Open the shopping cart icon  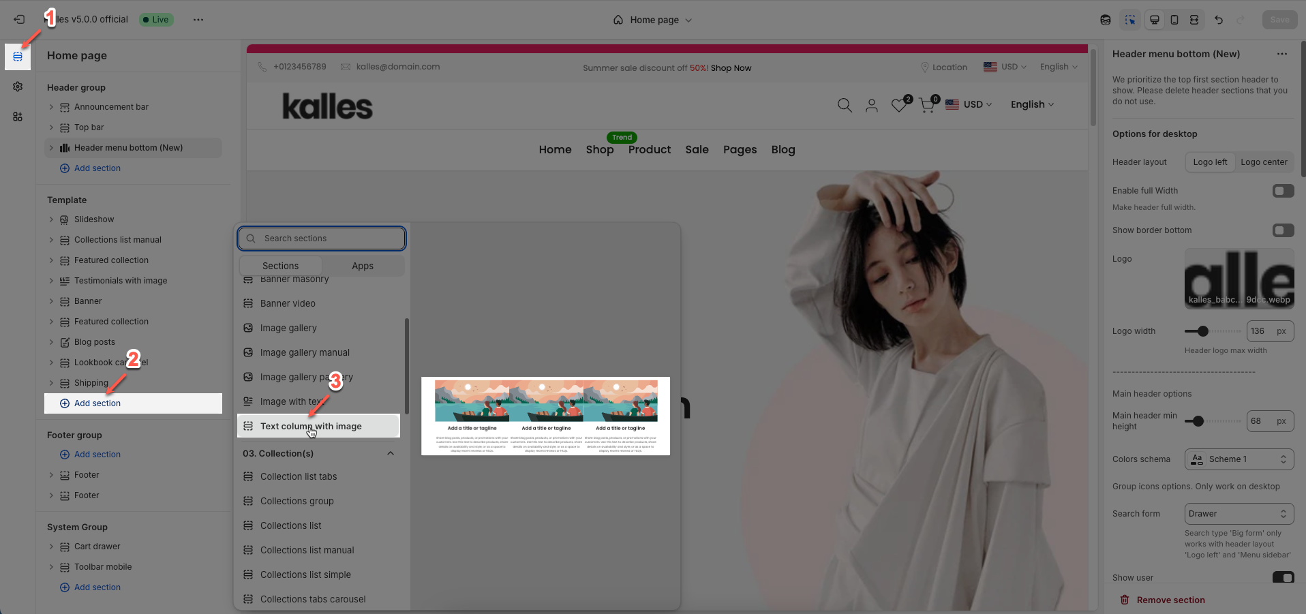(926, 105)
